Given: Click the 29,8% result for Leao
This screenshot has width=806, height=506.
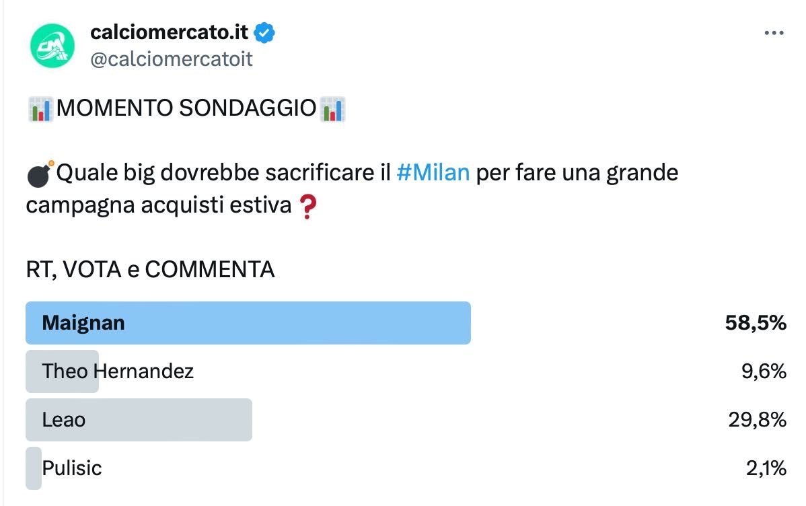Looking at the screenshot, I should [x=757, y=420].
